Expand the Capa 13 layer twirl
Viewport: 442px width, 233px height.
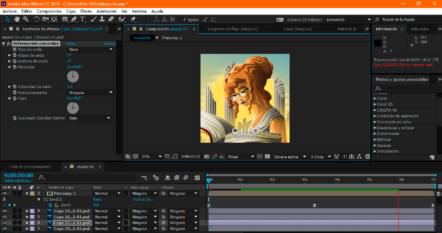pos(28,211)
